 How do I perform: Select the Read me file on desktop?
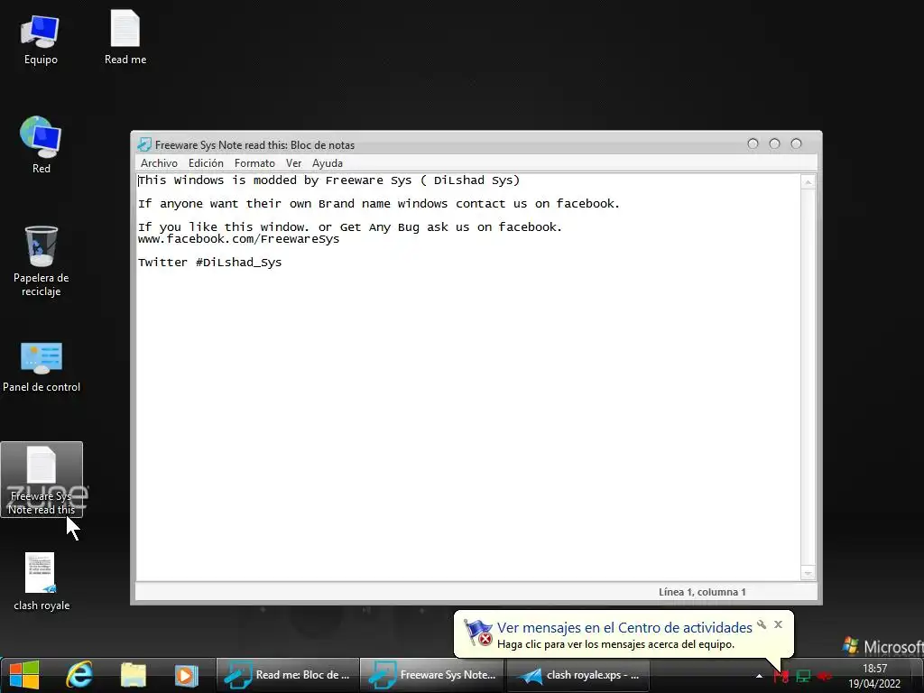pyautogui.click(x=125, y=38)
